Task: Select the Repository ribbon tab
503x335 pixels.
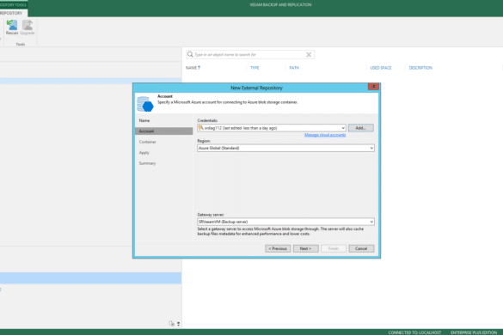Action: tap(11, 13)
